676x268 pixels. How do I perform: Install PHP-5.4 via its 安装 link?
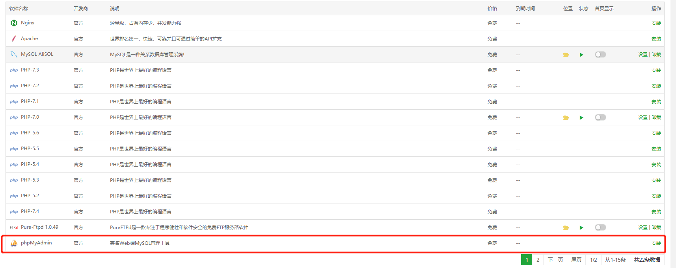pos(656,165)
